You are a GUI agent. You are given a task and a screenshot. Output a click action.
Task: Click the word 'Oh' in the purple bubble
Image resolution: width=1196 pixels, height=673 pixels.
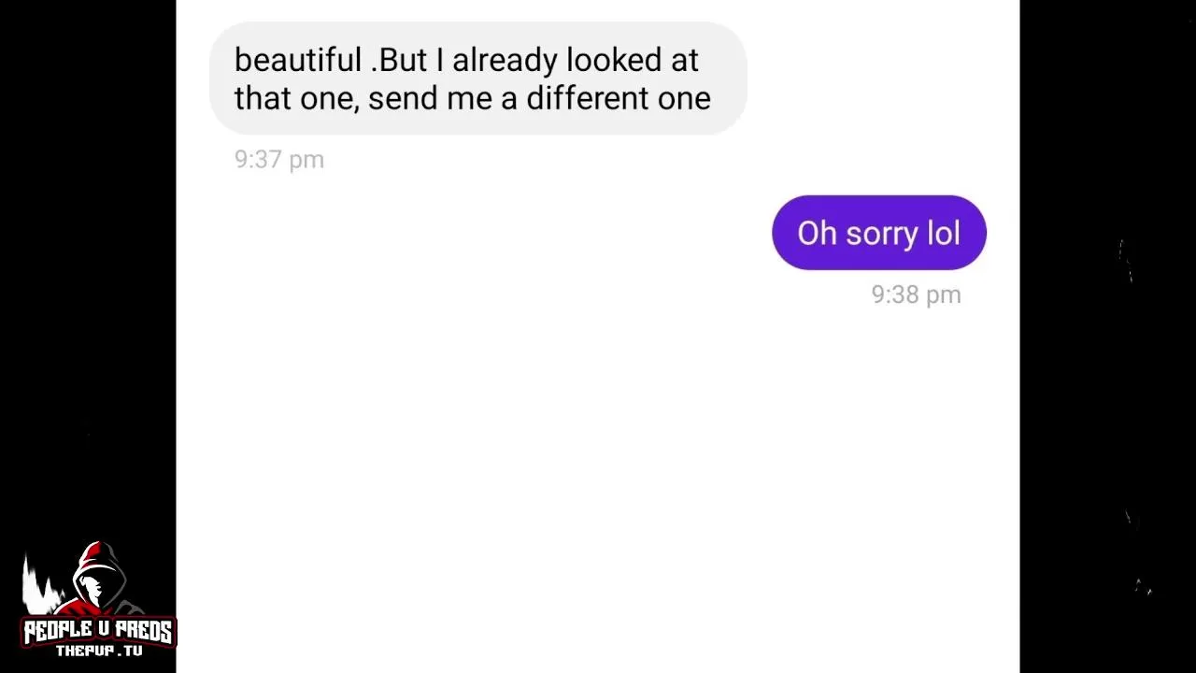click(817, 234)
